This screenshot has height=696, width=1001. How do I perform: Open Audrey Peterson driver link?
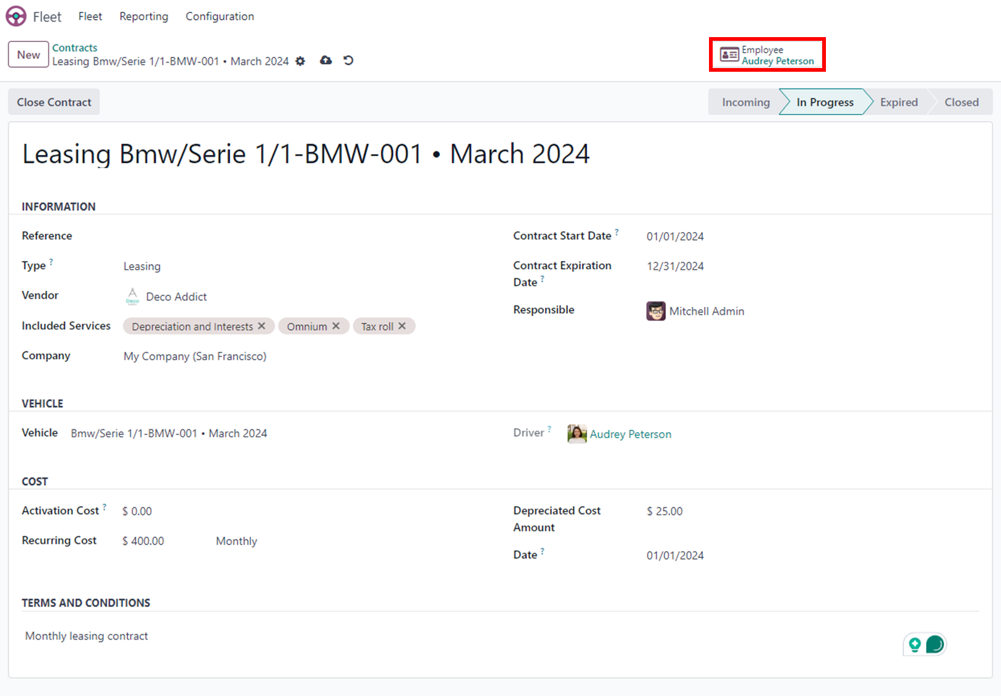(630, 434)
